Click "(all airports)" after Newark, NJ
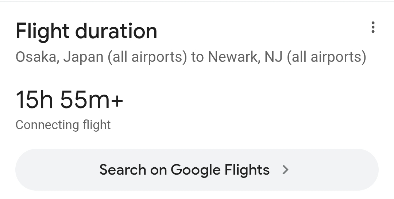This screenshot has width=394, height=199. tap(327, 57)
